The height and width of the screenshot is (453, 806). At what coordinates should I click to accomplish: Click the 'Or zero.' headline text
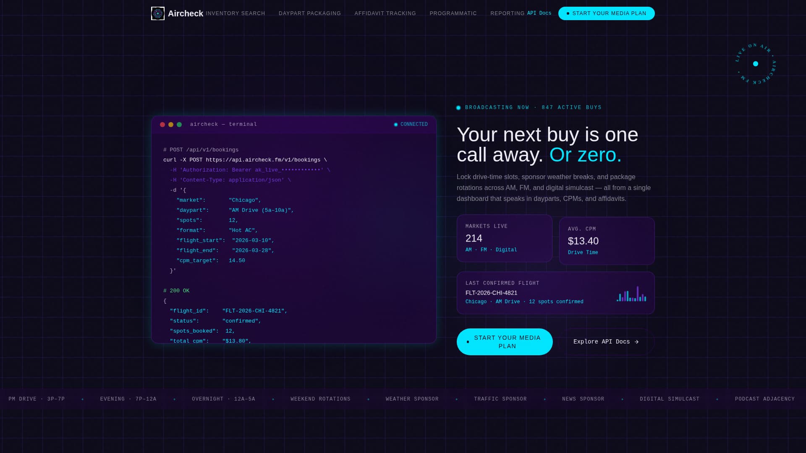click(x=585, y=155)
